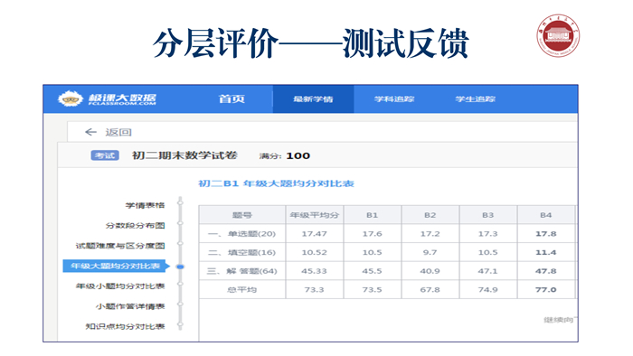The width and height of the screenshot is (633, 356).
Task: Click the 40.9 cell in column B2
Action: click(430, 271)
